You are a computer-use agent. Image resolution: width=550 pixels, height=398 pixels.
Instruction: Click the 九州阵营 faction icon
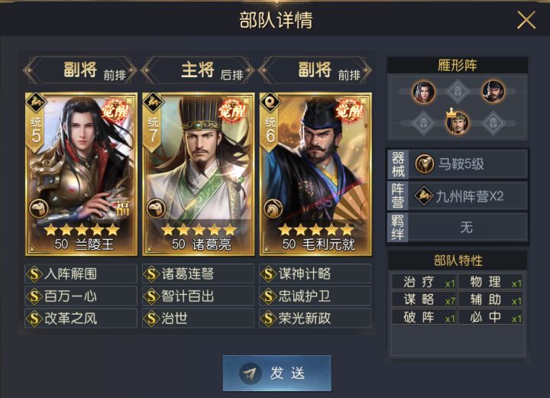pyautogui.click(x=424, y=196)
